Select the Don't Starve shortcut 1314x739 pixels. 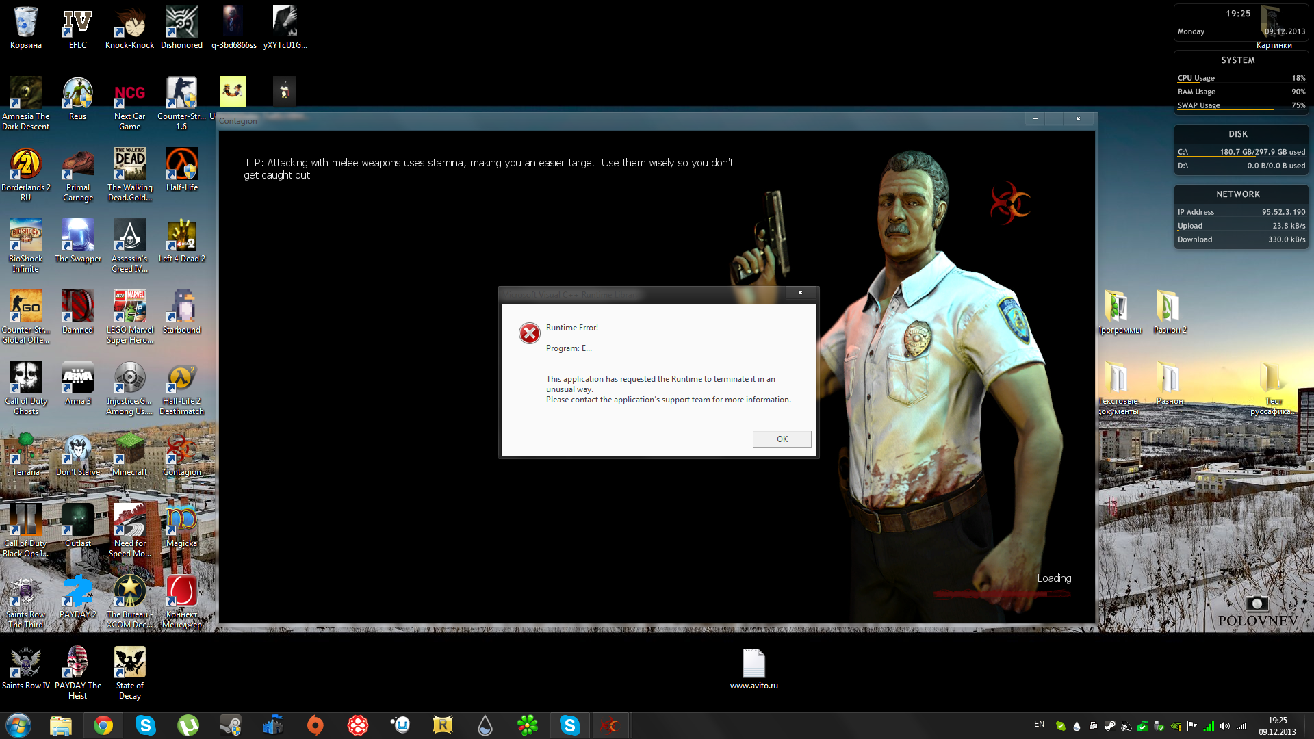[78, 454]
